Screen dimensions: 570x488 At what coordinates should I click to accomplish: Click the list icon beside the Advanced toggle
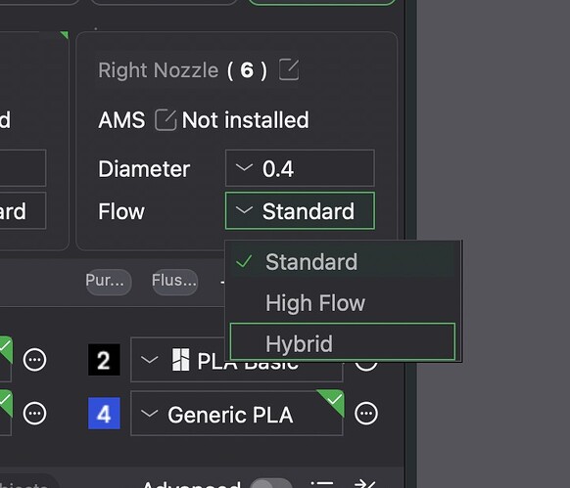coord(322,484)
